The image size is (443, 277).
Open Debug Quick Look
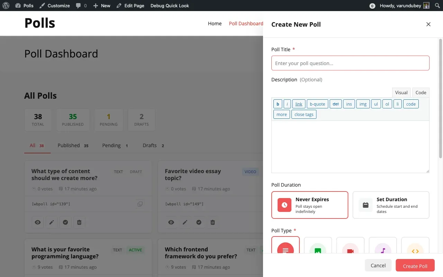click(170, 6)
